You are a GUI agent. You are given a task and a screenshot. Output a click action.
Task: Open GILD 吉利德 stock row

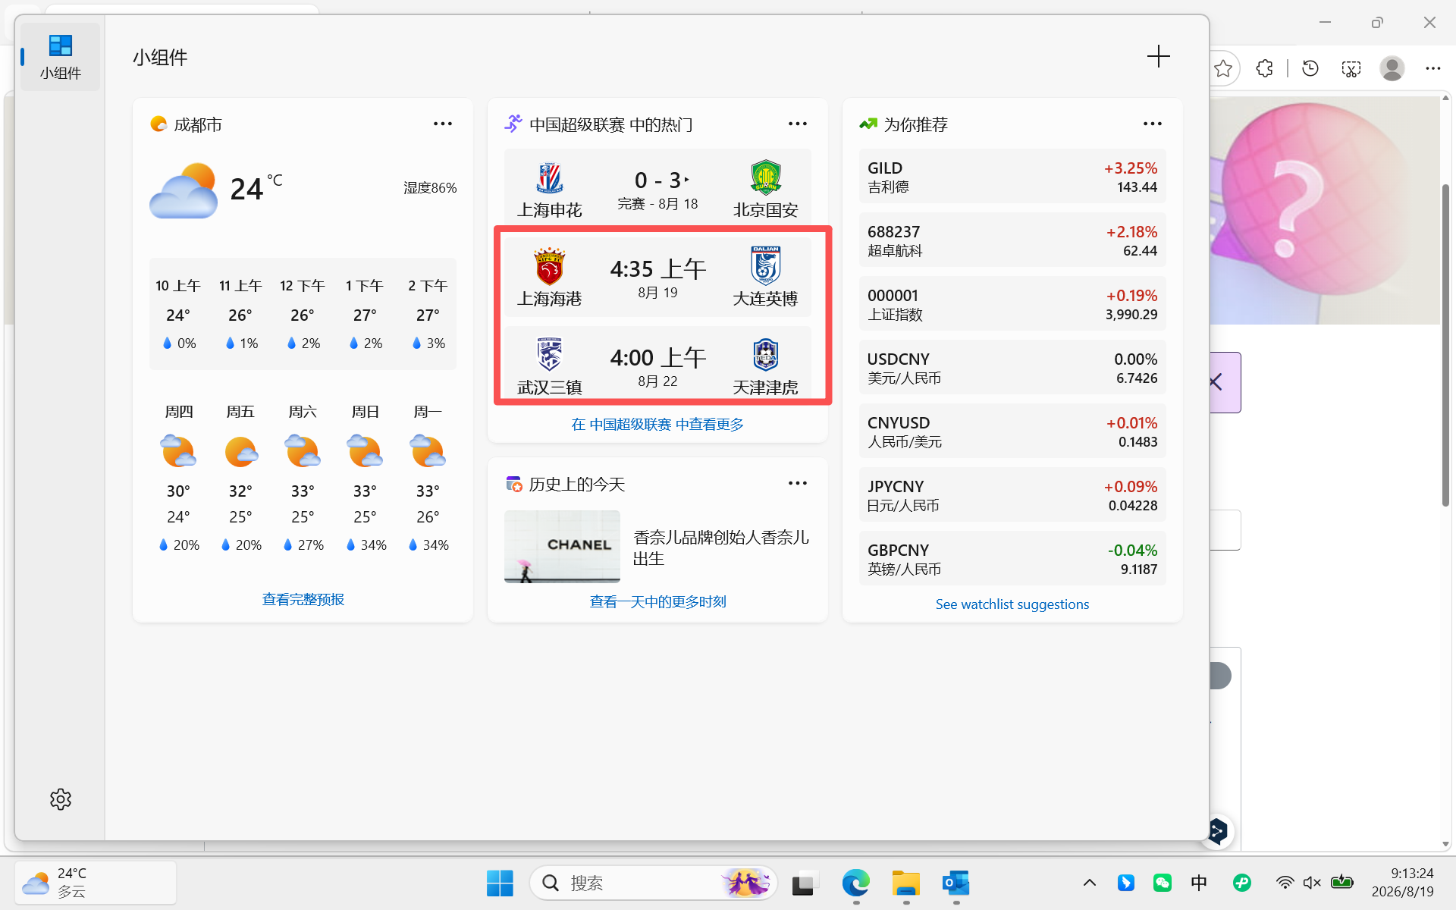pyautogui.click(x=1012, y=177)
